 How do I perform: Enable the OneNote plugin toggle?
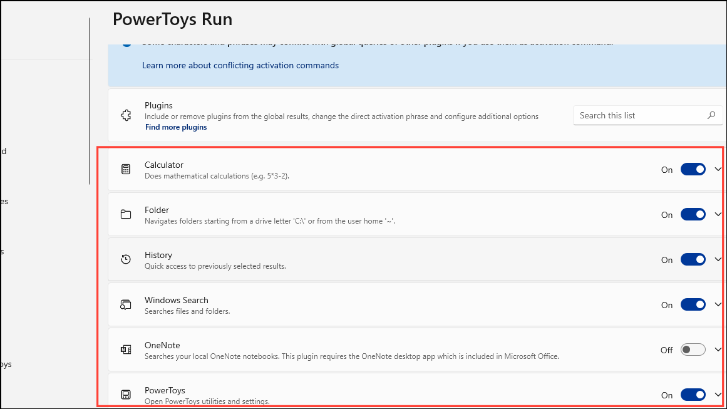coord(693,349)
